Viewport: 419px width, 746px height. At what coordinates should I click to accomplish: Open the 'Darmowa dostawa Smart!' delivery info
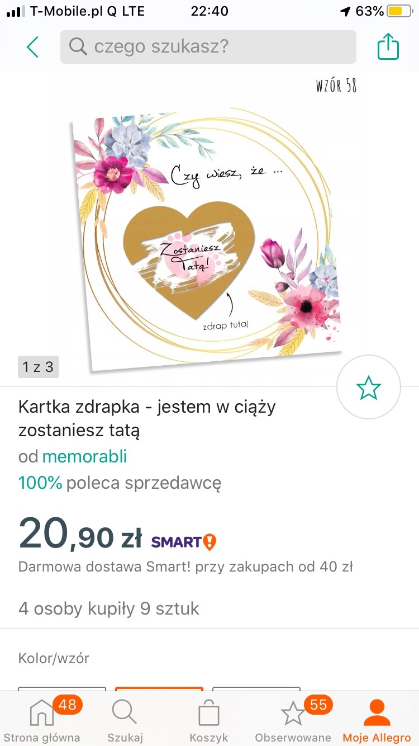point(185,566)
